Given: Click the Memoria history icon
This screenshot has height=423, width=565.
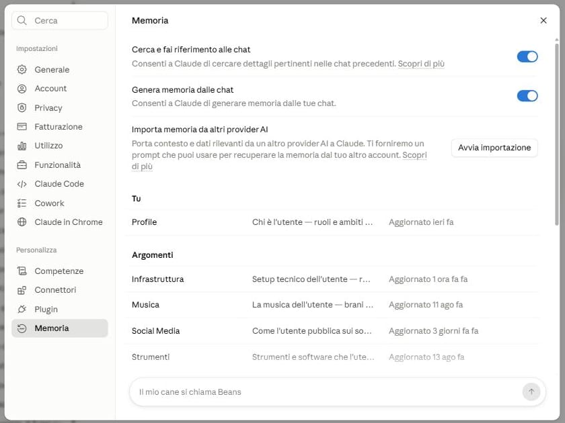Looking at the screenshot, I should [22, 328].
